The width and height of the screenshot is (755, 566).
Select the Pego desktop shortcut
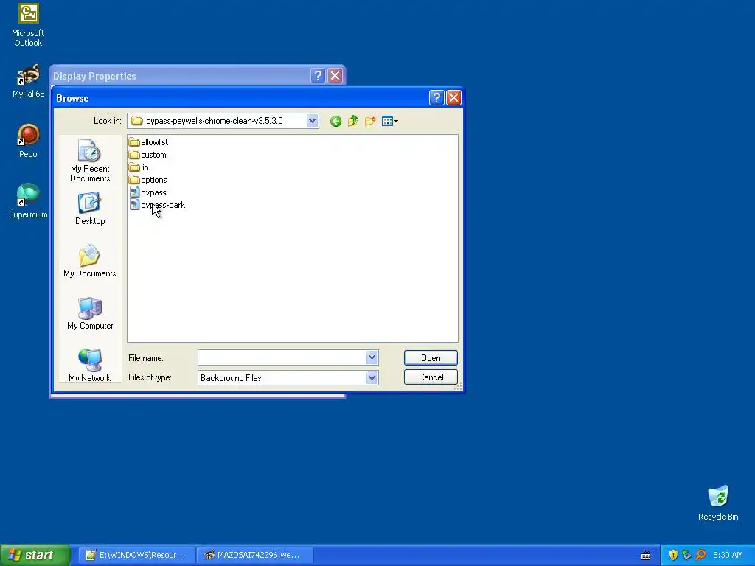pyautogui.click(x=28, y=141)
